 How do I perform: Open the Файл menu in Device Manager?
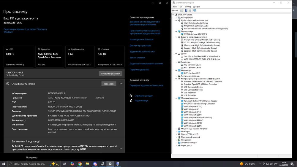point(175,7)
